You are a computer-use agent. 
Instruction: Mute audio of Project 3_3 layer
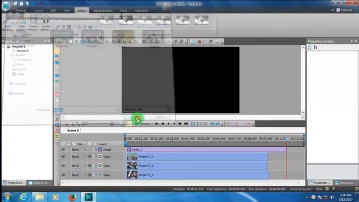(90, 175)
